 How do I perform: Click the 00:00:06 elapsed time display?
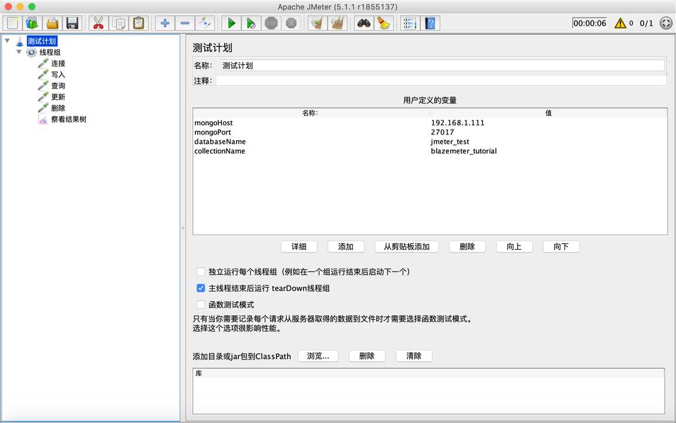point(589,23)
